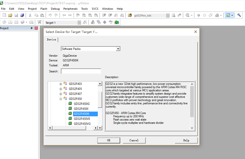Click the Search input field
245x159 pixels.
coord(81,71)
